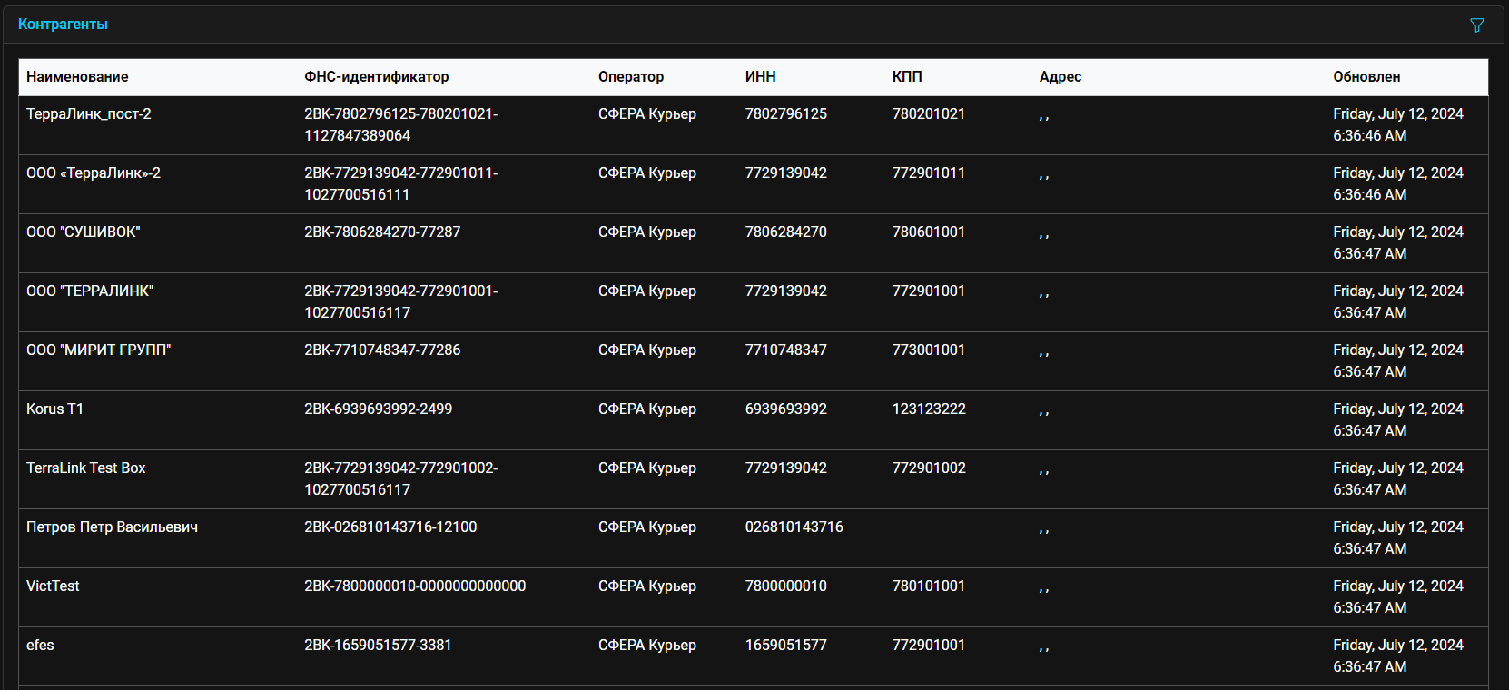The image size is (1509, 690).
Task: Sort by Оператор column header
Action: (631, 77)
